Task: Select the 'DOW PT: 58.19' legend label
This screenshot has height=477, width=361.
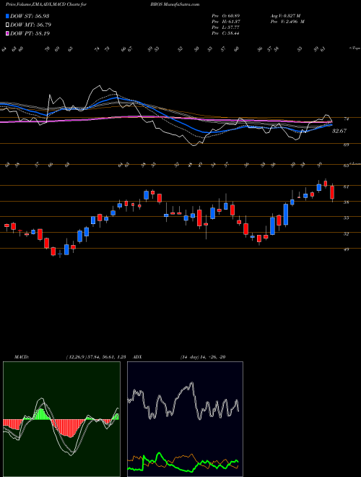Action: (x=30, y=33)
